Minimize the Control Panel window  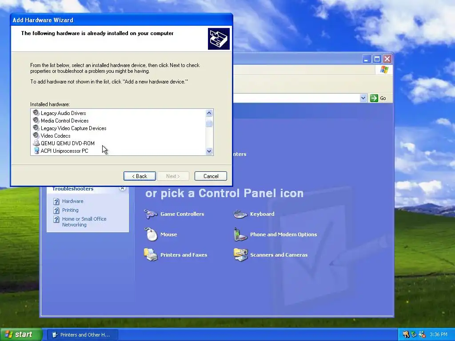(367, 59)
